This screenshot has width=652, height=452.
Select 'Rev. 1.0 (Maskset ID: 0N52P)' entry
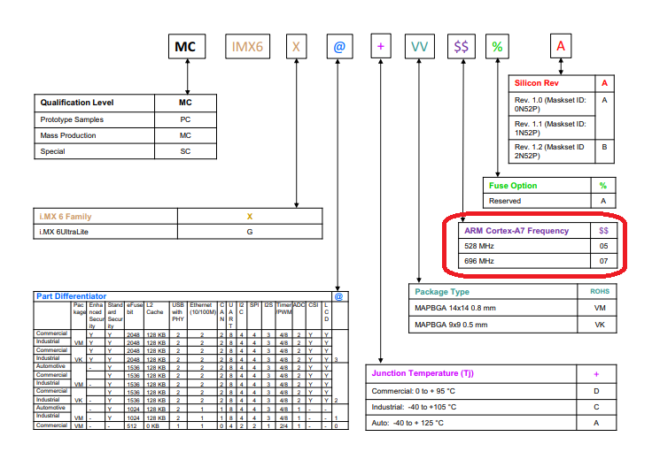(550, 104)
